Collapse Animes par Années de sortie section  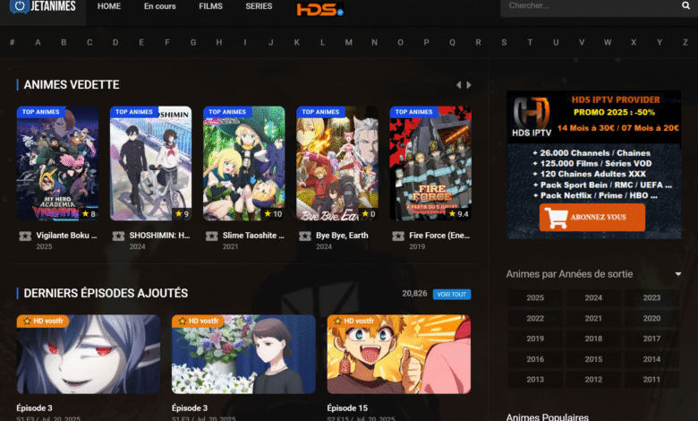pyautogui.click(x=678, y=274)
